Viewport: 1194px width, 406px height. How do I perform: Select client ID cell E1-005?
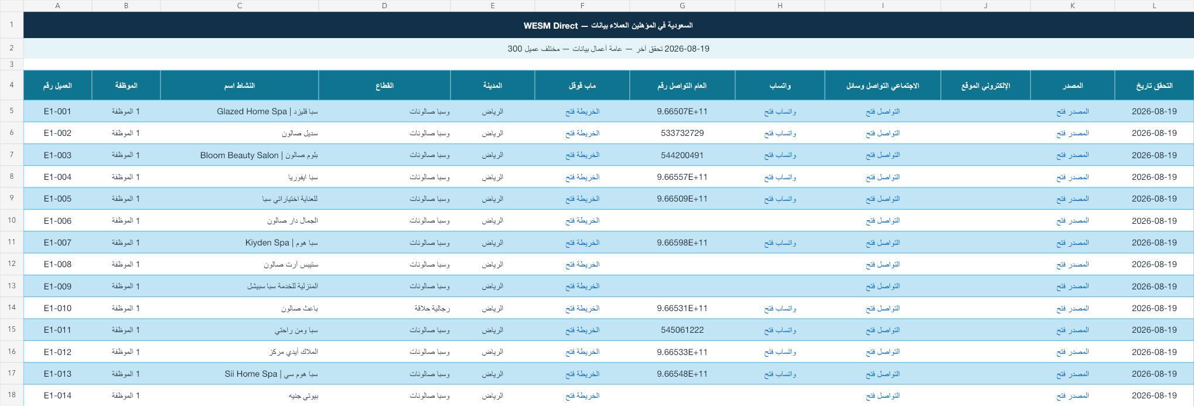tap(57, 199)
